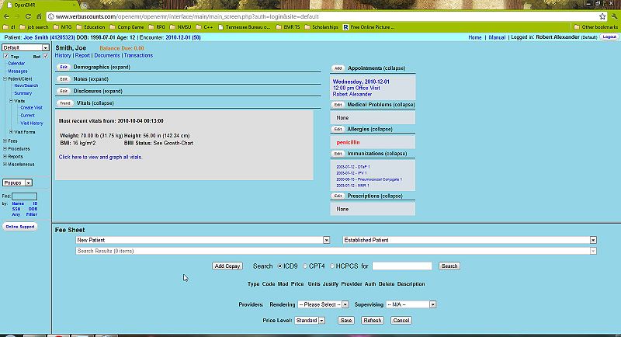621x337 pixels.
Task: Open the Rendering provider dropdown
Action: coord(323,305)
